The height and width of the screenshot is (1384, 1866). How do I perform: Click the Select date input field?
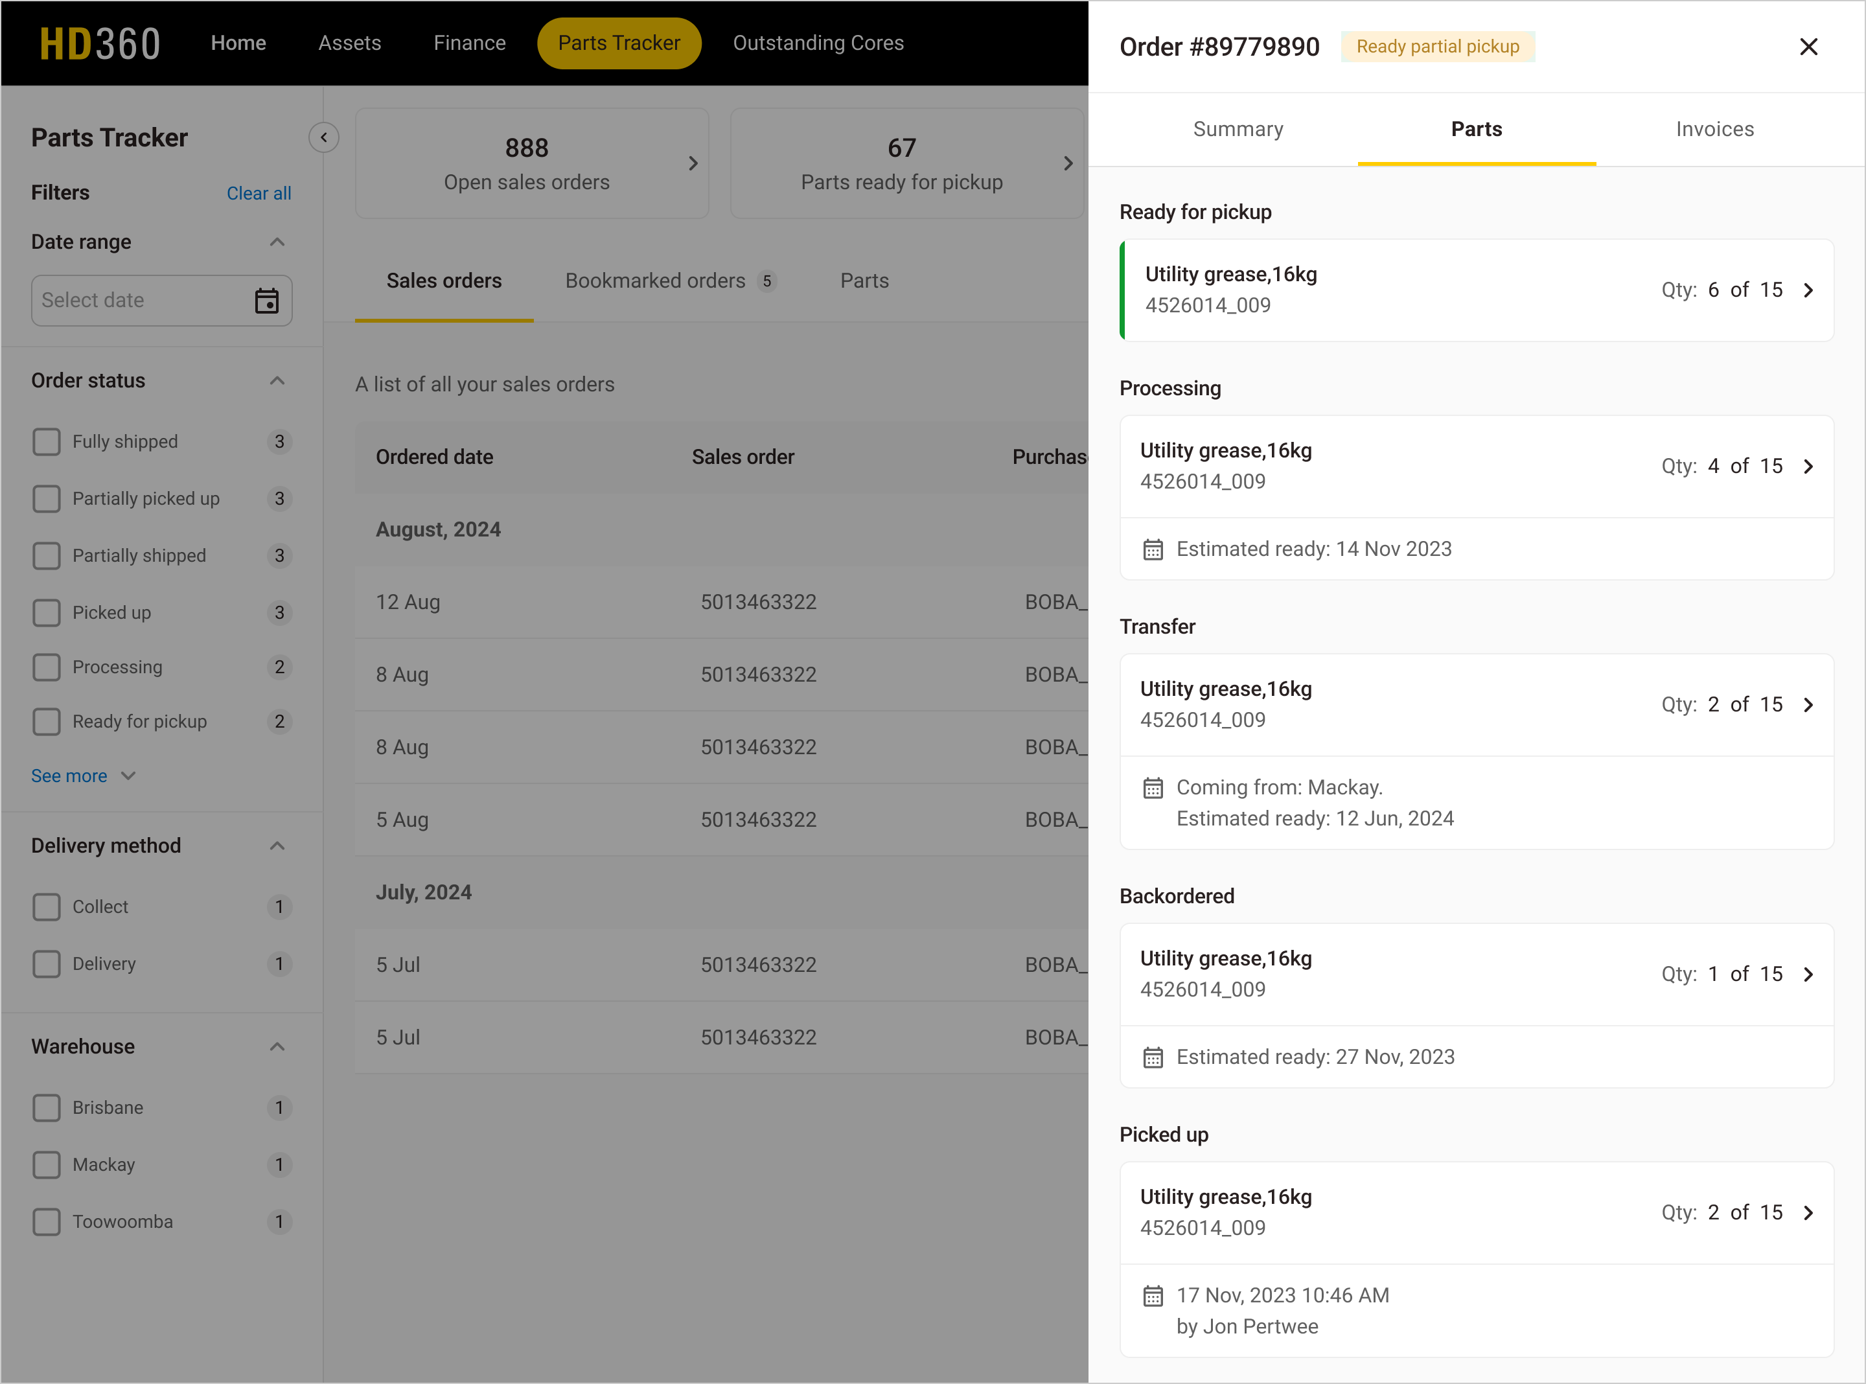134,300
